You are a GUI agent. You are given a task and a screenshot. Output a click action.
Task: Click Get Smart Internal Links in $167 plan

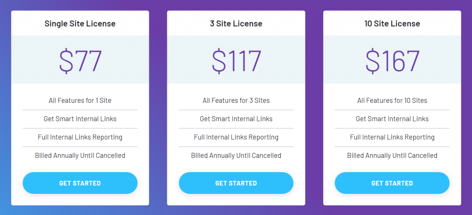click(392, 119)
